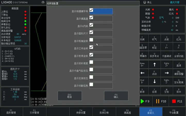Click the 点动速度 value 40

point(18,34)
